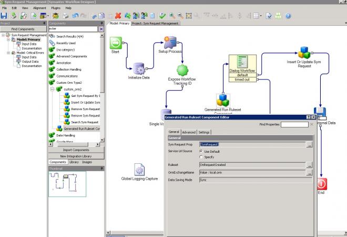
Task: Click the Data Saving Mode Sync field
Action: click(256, 180)
